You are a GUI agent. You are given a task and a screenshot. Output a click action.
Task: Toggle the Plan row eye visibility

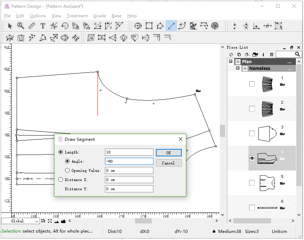[x=238, y=62]
